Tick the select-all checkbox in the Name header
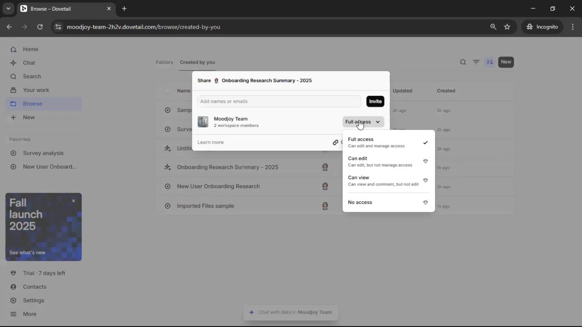This screenshot has height=327, width=582. click(167, 91)
